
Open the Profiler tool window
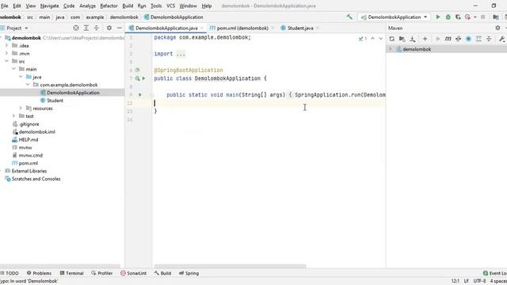pyautogui.click(x=102, y=273)
